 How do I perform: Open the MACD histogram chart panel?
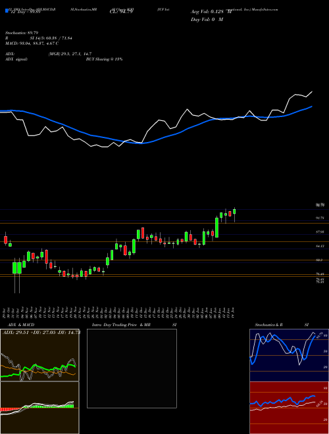pyautogui.click(x=39, y=408)
